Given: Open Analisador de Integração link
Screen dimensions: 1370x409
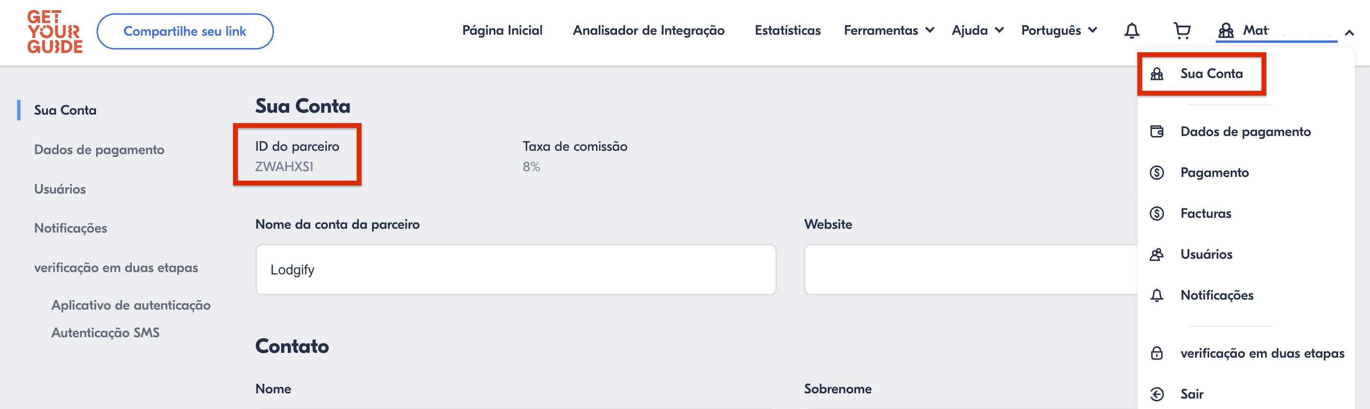Looking at the screenshot, I should [648, 30].
